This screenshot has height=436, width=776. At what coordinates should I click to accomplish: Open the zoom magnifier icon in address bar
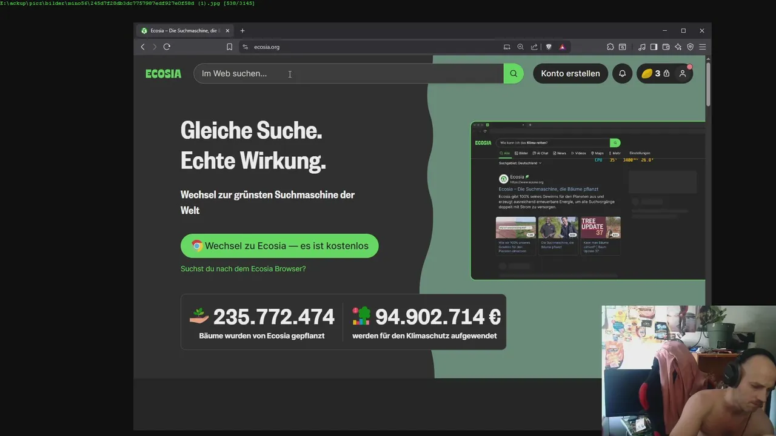click(520, 47)
